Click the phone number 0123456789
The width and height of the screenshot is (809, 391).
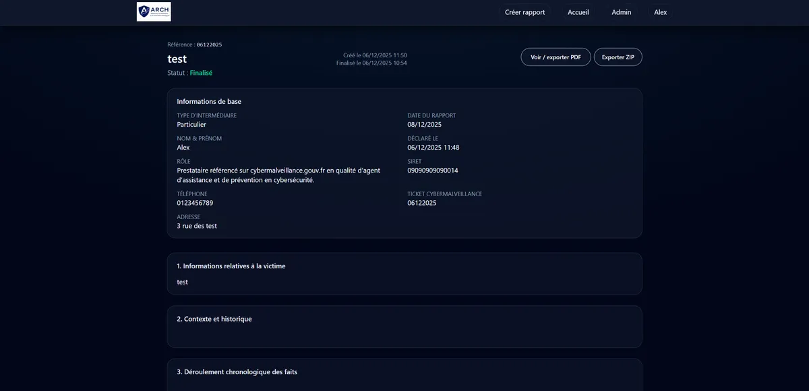pyautogui.click(x=195, y=203)
